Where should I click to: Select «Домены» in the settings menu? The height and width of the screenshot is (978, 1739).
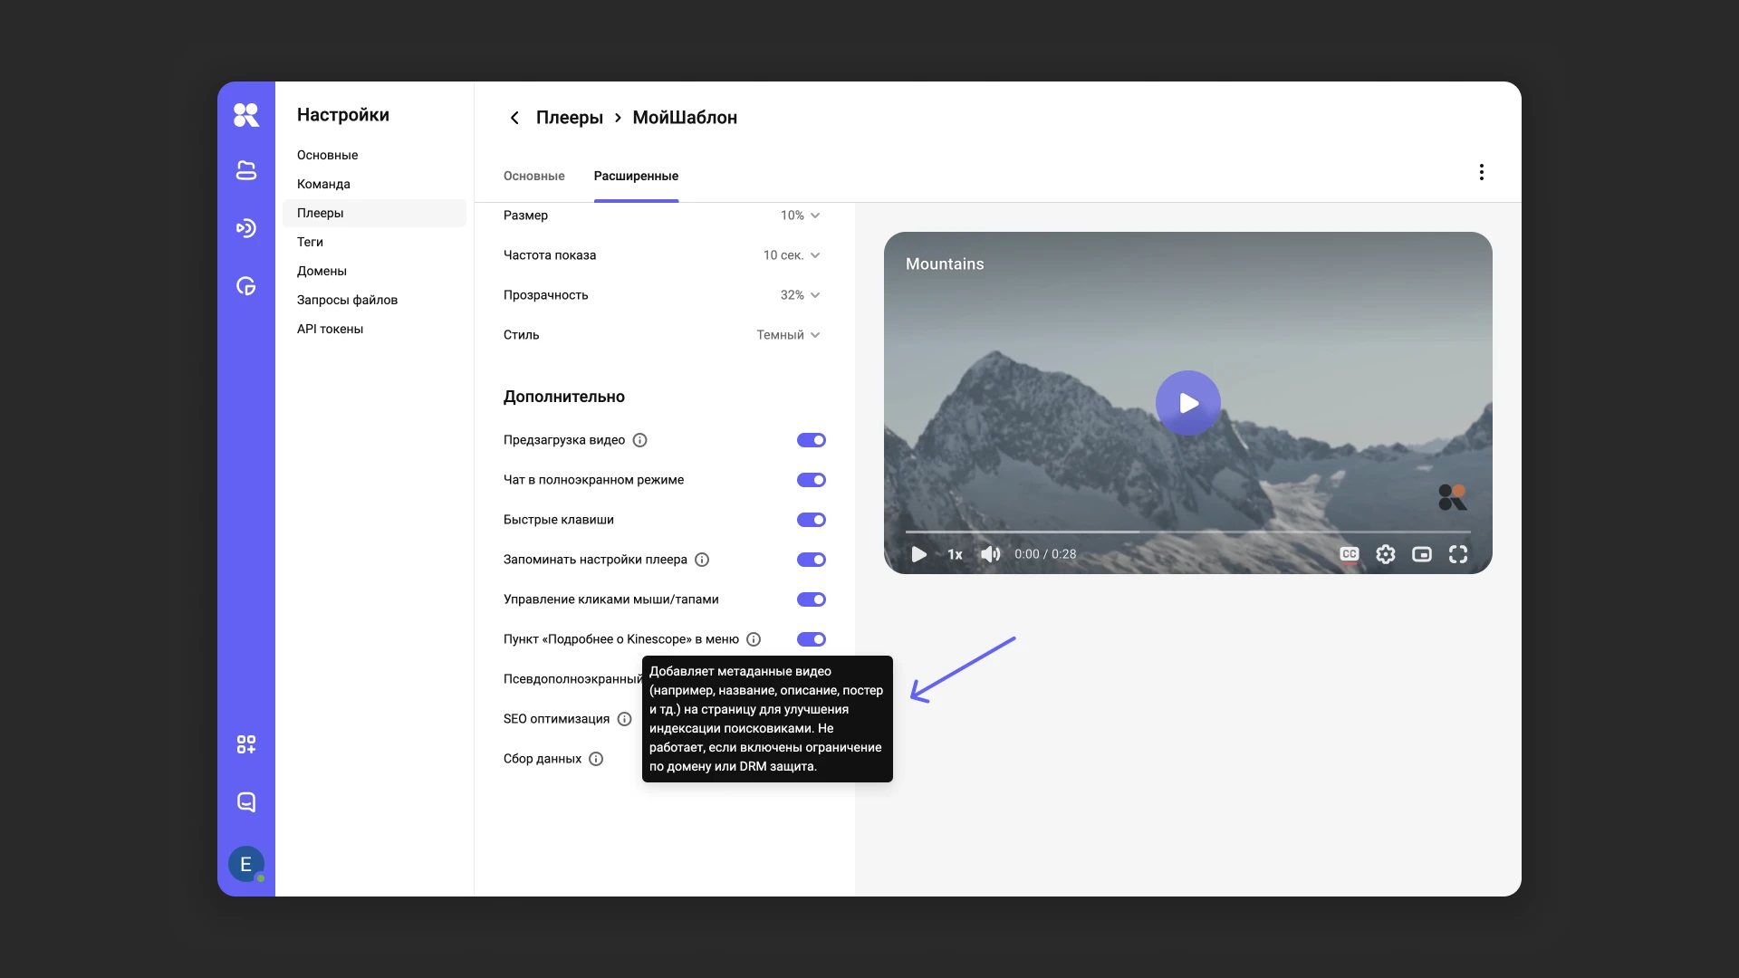coord(322,271)
